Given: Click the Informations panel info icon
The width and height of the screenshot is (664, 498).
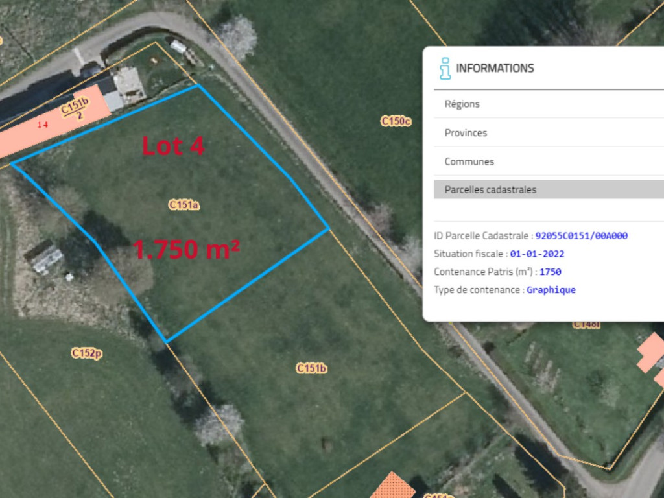Looking at the screenshot, I should click(x=445, y=68).
